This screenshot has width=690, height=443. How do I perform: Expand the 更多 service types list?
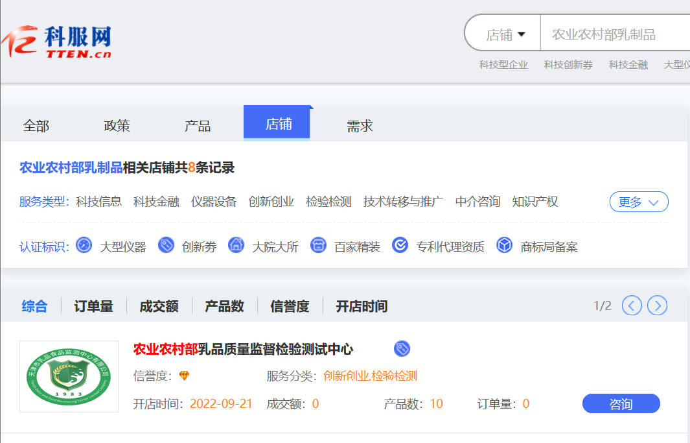[638, 202]
